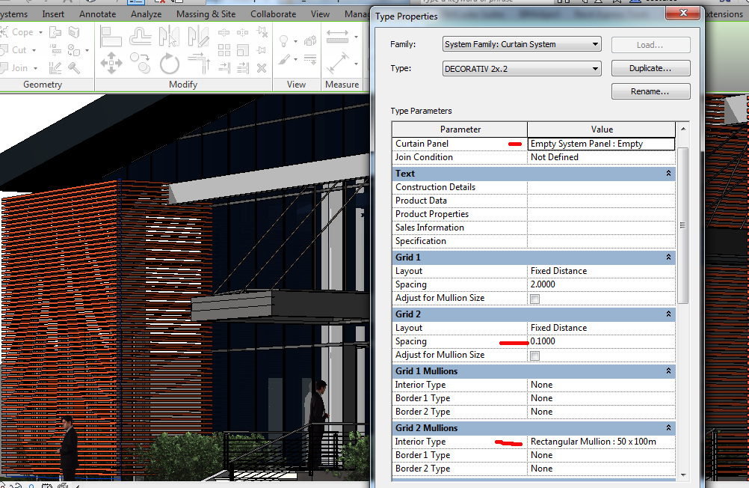Image resolution: width=749 pixels, height=488 pixels.
Task: Click the scrollbar down arrow in Type Parameters
Action: (x=683, y=475)
